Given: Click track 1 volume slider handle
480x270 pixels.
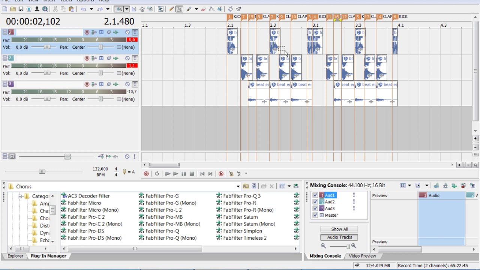Looking at the screenshot, I should [46, 47].
